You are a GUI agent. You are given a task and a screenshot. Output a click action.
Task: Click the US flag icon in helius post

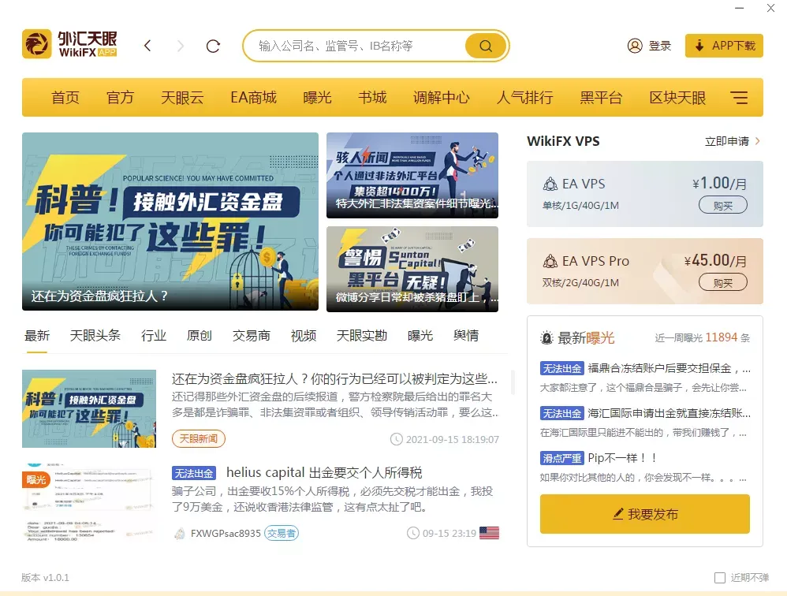tap(490, 533)
